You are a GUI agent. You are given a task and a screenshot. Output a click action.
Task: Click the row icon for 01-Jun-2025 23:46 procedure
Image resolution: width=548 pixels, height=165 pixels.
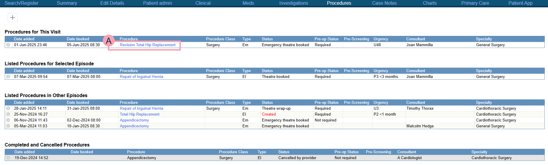point(8,45)
